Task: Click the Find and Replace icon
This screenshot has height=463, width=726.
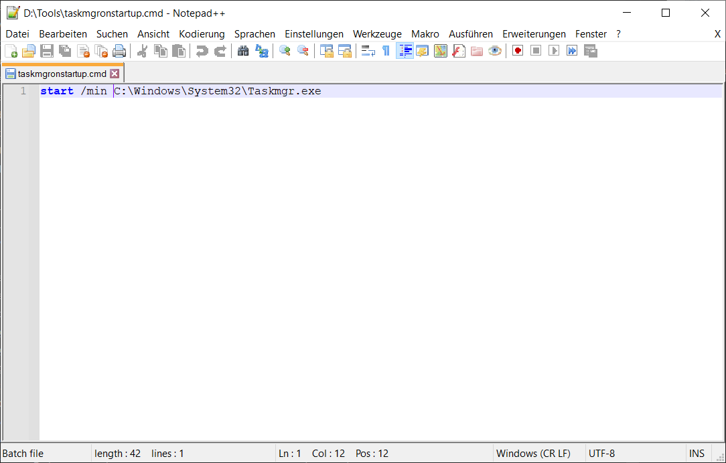Action: (262, 51)
